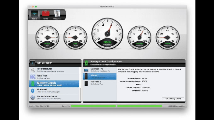Click the Fans Test fan icon
214x120 pixels.
(33, 77)
